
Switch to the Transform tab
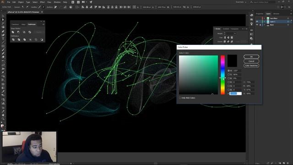[15, 24]
